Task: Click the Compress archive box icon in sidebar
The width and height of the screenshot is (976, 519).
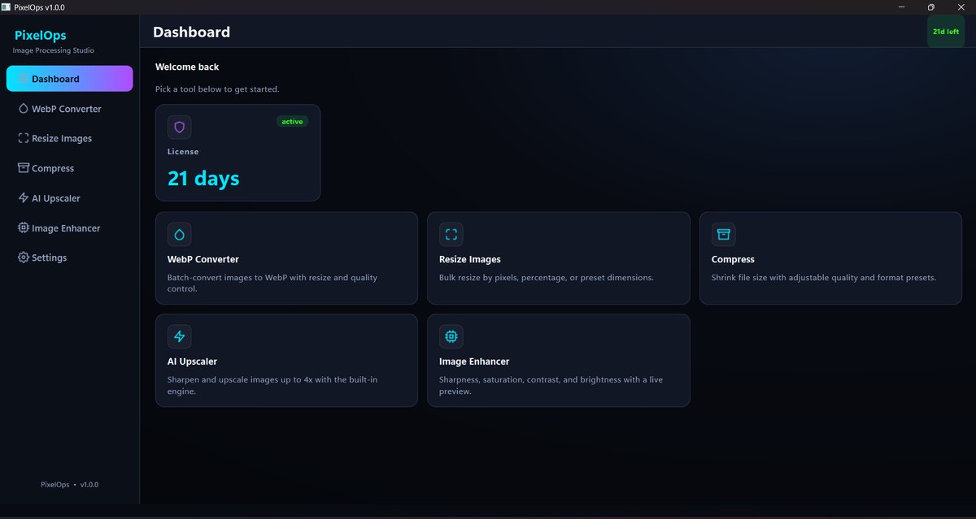Action: pos(24,168)
